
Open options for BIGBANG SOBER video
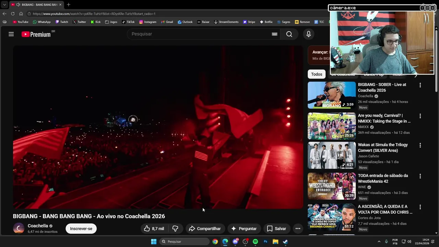coord(420,85)
